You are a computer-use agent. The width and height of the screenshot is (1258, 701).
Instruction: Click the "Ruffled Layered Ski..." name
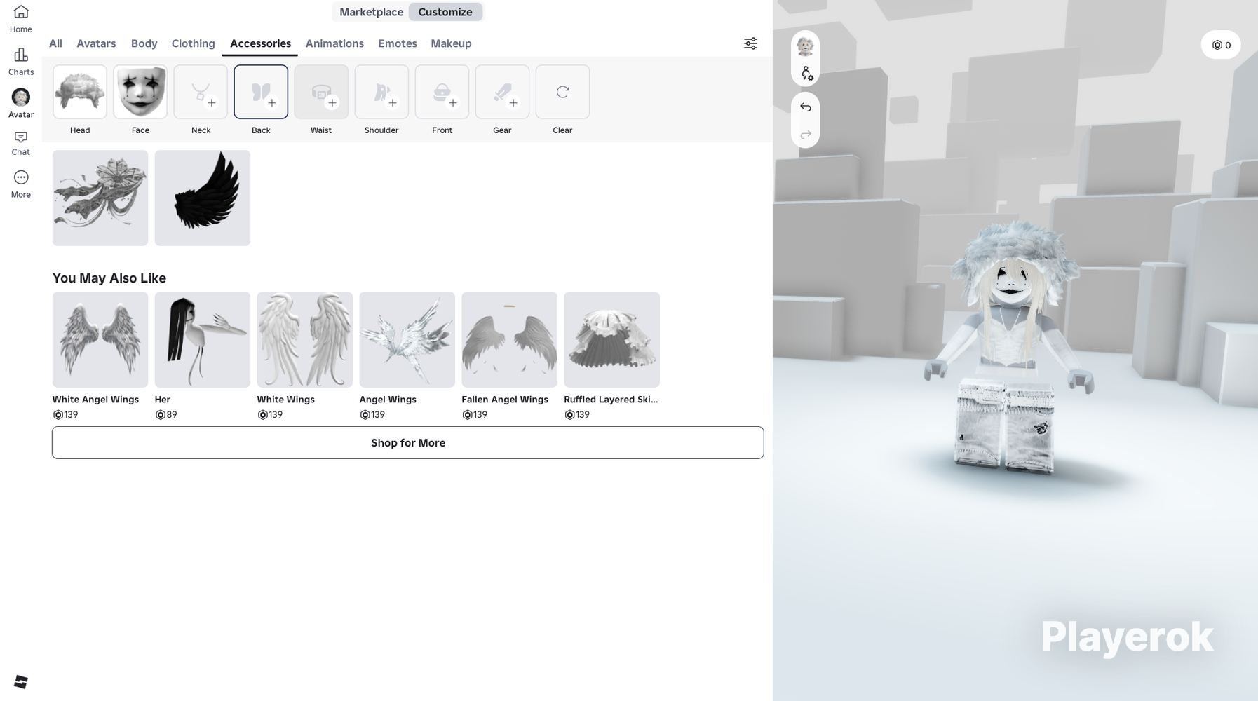(611, 400)
